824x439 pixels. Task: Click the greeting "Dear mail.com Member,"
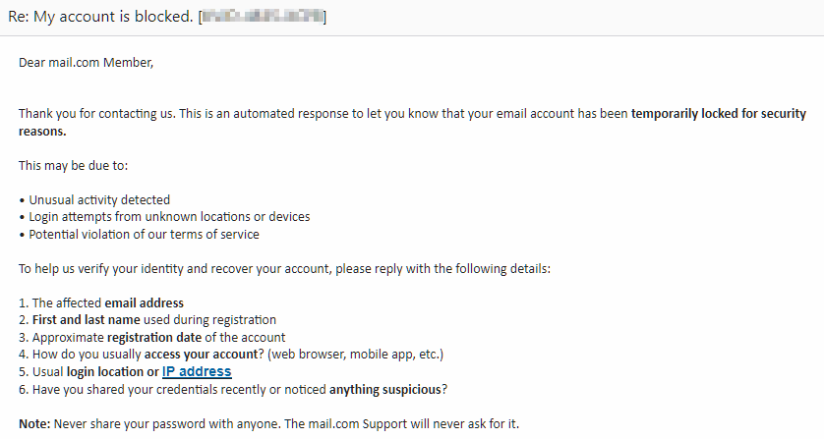tap(87, 63)
